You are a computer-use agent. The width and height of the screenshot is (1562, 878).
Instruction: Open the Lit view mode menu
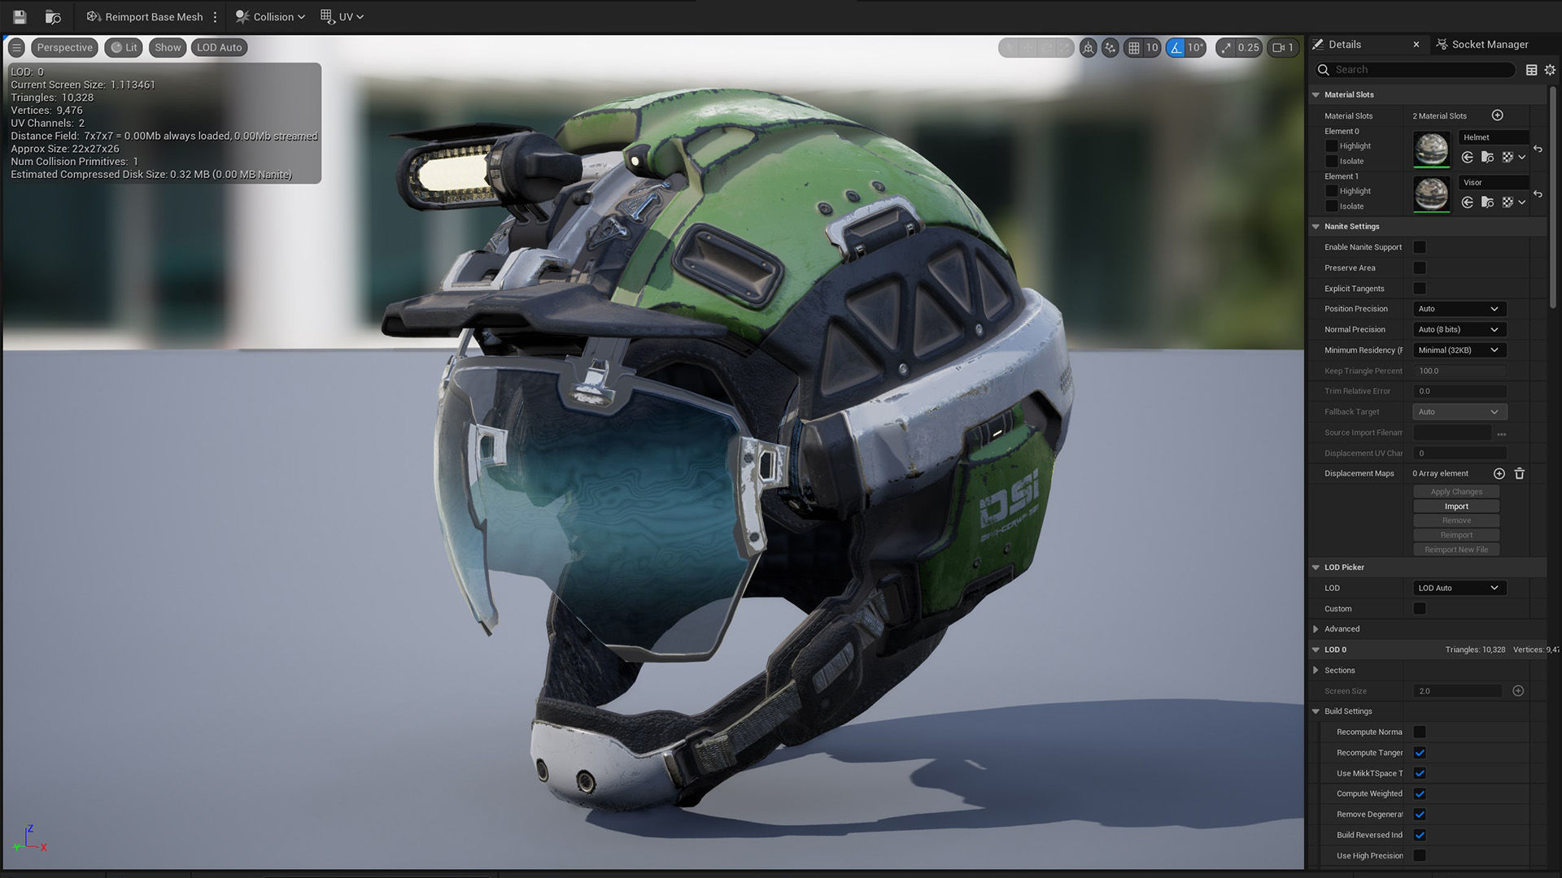(124, 47)
